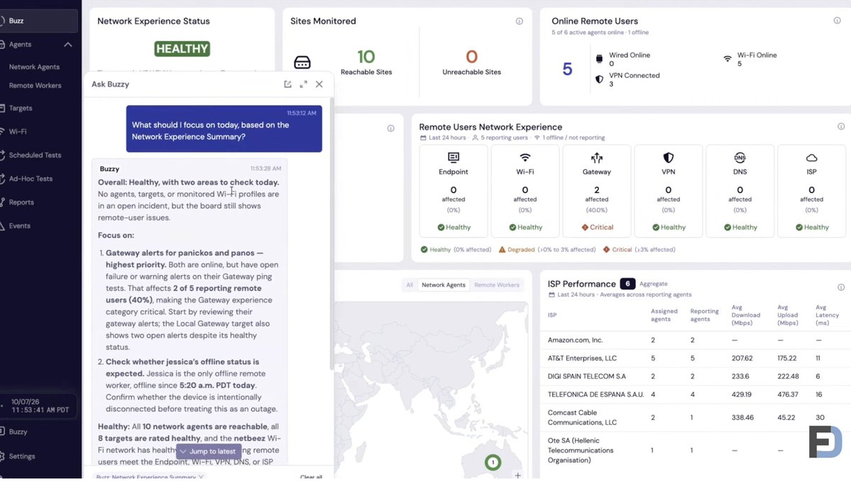
Task: Zoom in map with plus button
Action: (x=517, y=475)
